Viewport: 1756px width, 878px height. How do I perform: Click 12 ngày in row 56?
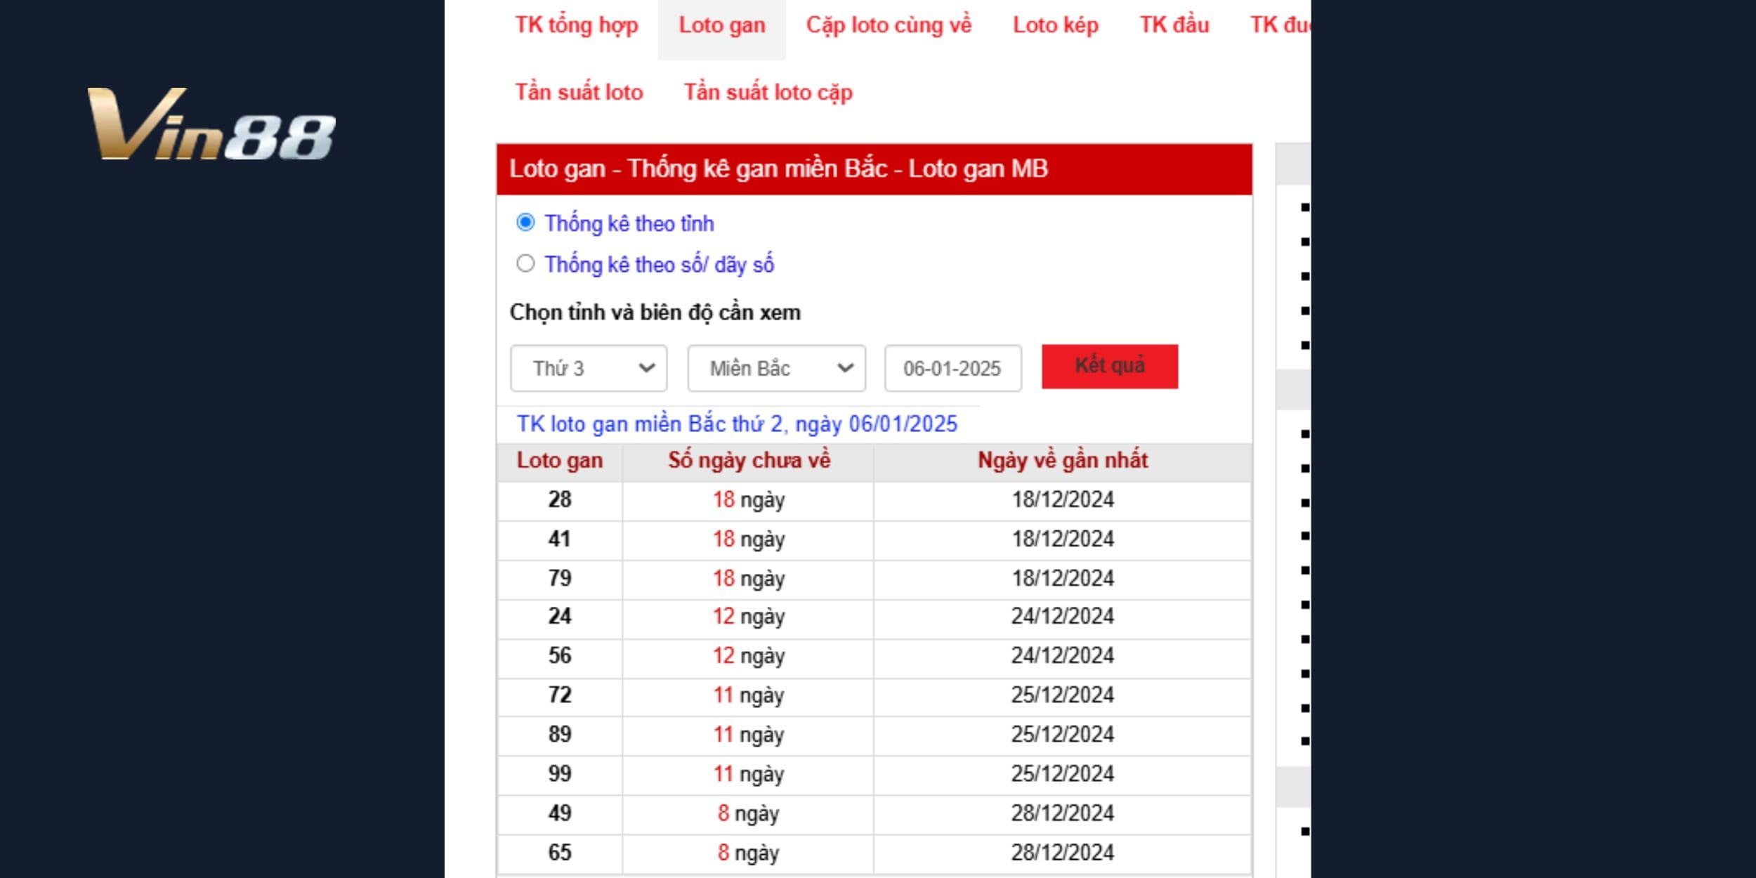click(x=749, y=656)
